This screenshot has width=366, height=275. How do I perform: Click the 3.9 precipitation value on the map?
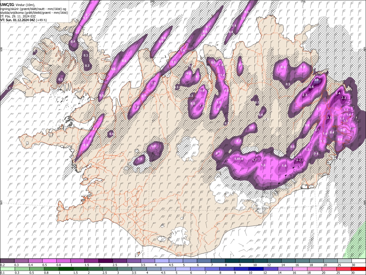pos(316,80)
